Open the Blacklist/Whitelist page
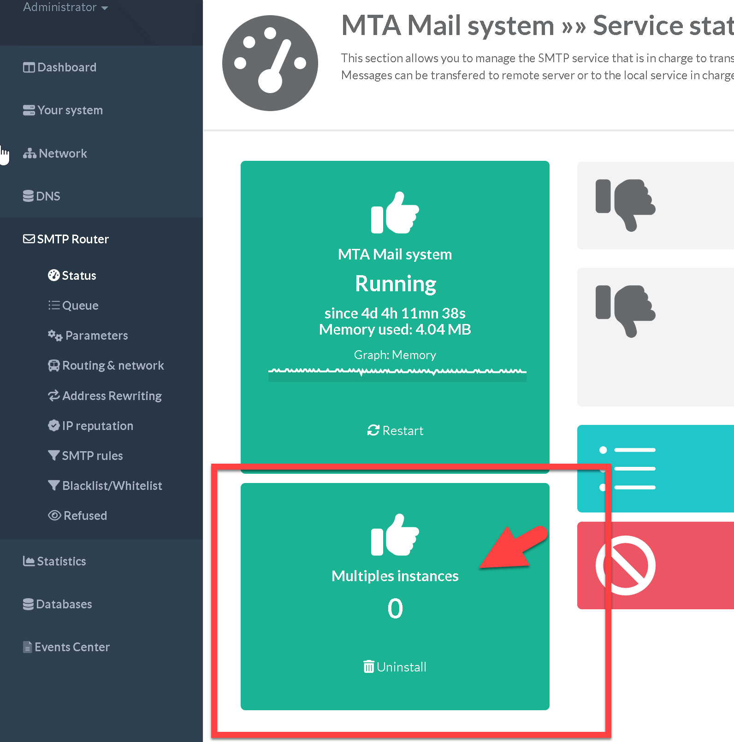This screenshot has height=742, width=734. pyautogui.click(x=112, y=486)
